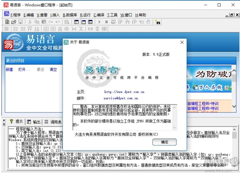Image resolution: width=240 pixels, height=173 pixels.
Task: Toggle the left work panel layout icon
Action: [76, 22]
